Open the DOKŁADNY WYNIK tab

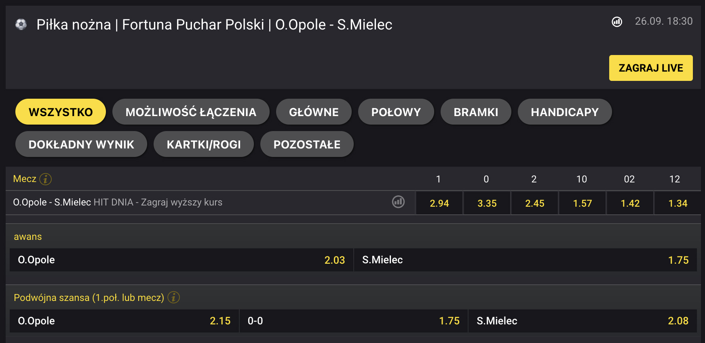pos(81,144)
